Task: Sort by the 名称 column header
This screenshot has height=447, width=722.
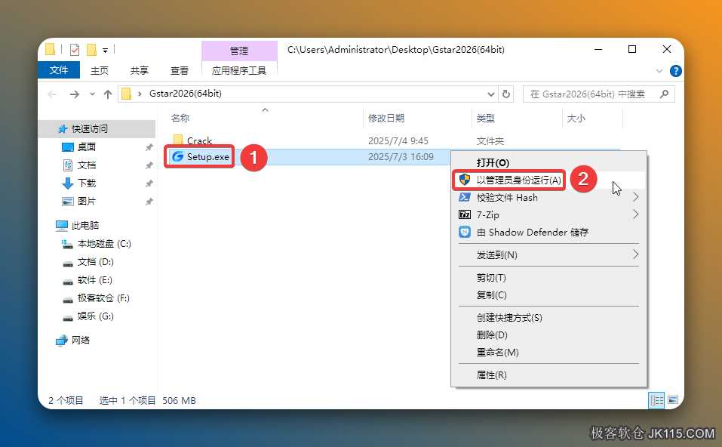Action: pos(180,118)
